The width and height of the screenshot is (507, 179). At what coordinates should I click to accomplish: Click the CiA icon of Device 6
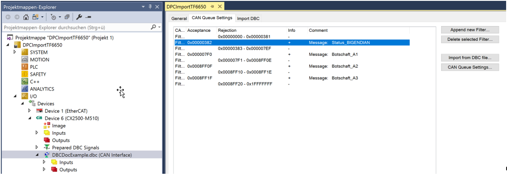(39, 118)
